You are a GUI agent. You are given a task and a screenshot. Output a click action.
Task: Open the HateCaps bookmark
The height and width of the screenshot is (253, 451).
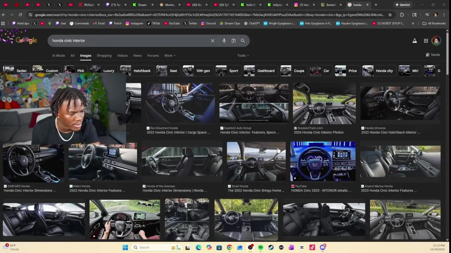coord(21,24)
